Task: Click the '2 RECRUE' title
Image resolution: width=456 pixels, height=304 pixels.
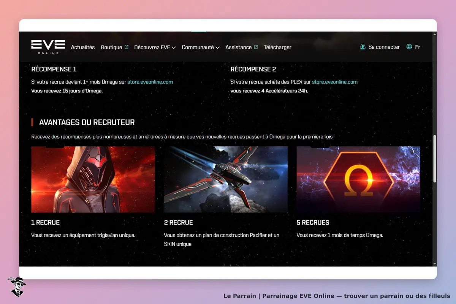Action: (179, 222)
